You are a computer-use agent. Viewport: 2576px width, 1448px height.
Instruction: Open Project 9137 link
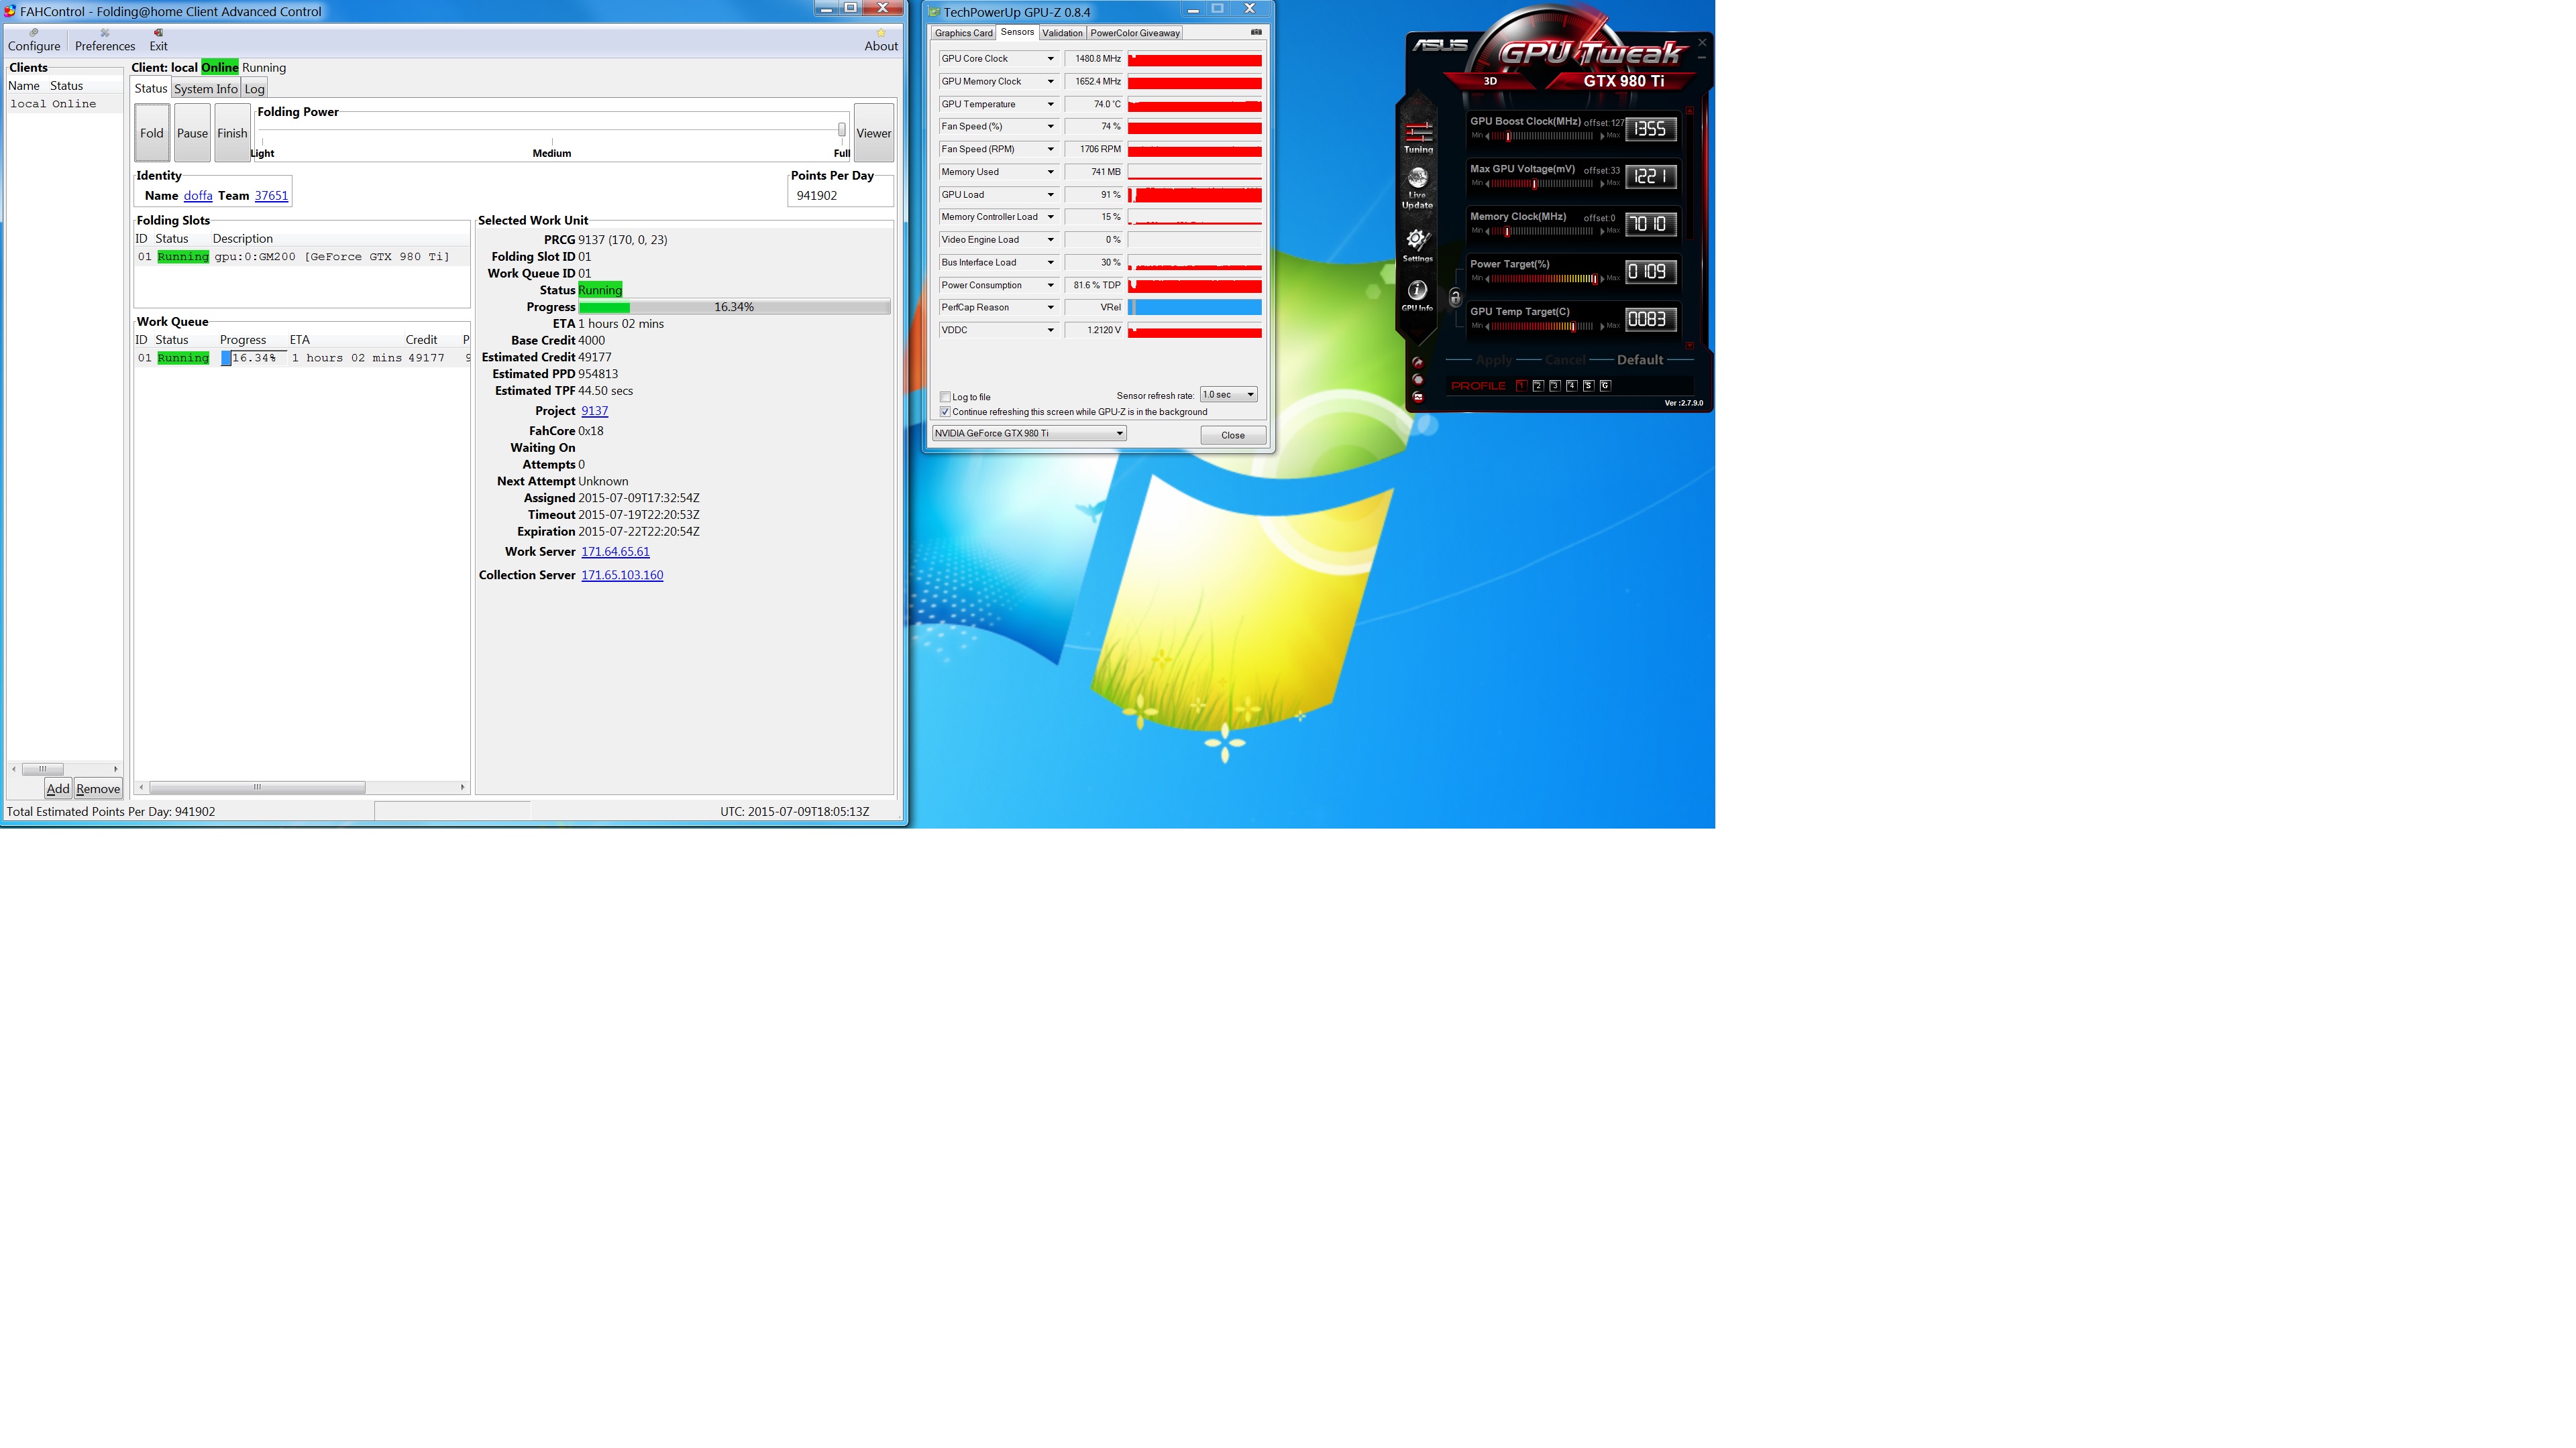(594, 411)
